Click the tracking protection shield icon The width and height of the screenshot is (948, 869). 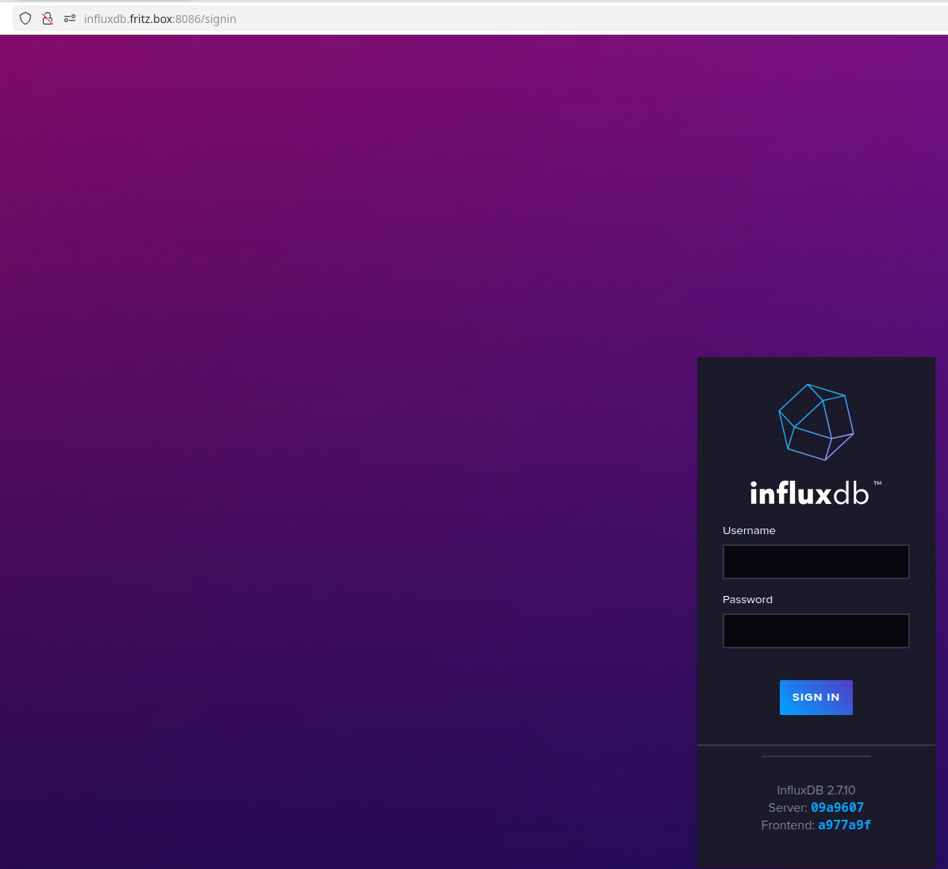coord(25,19)
